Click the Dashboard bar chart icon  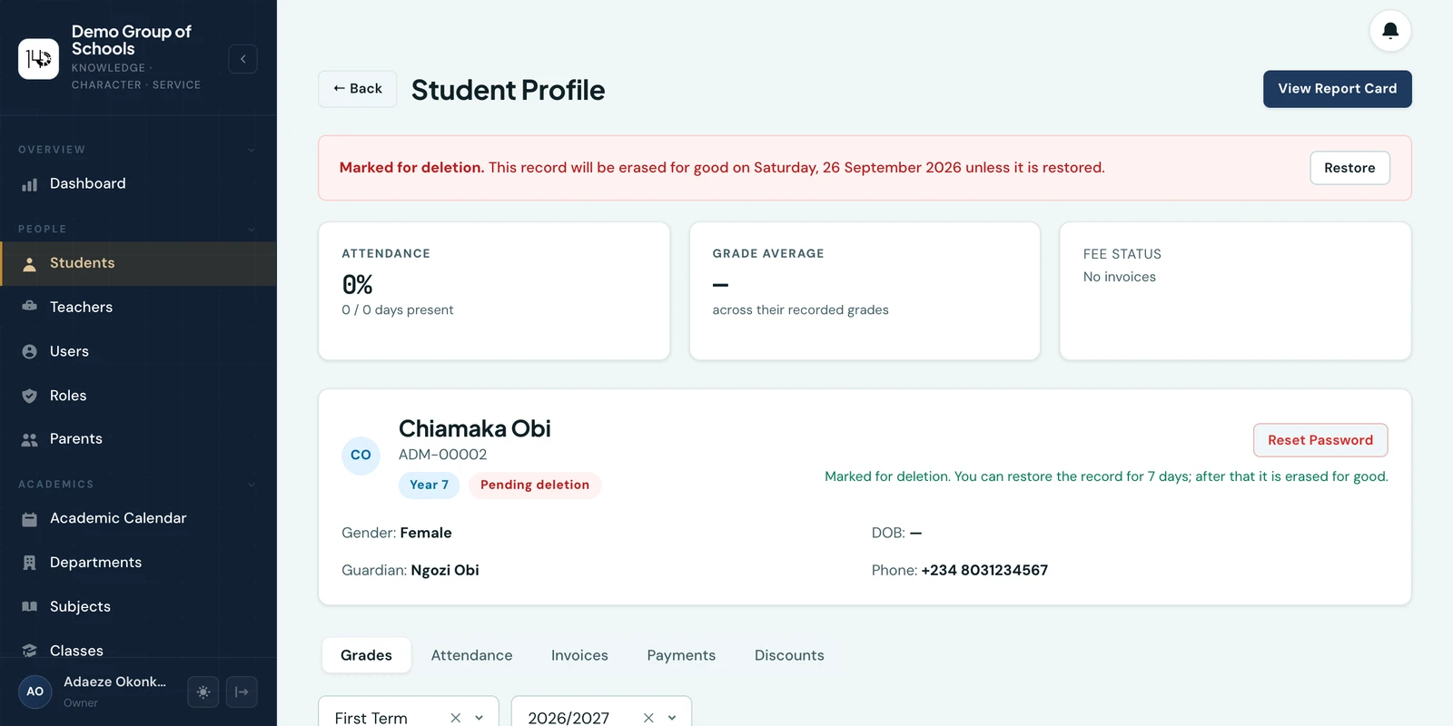click(x=30, y=184)
